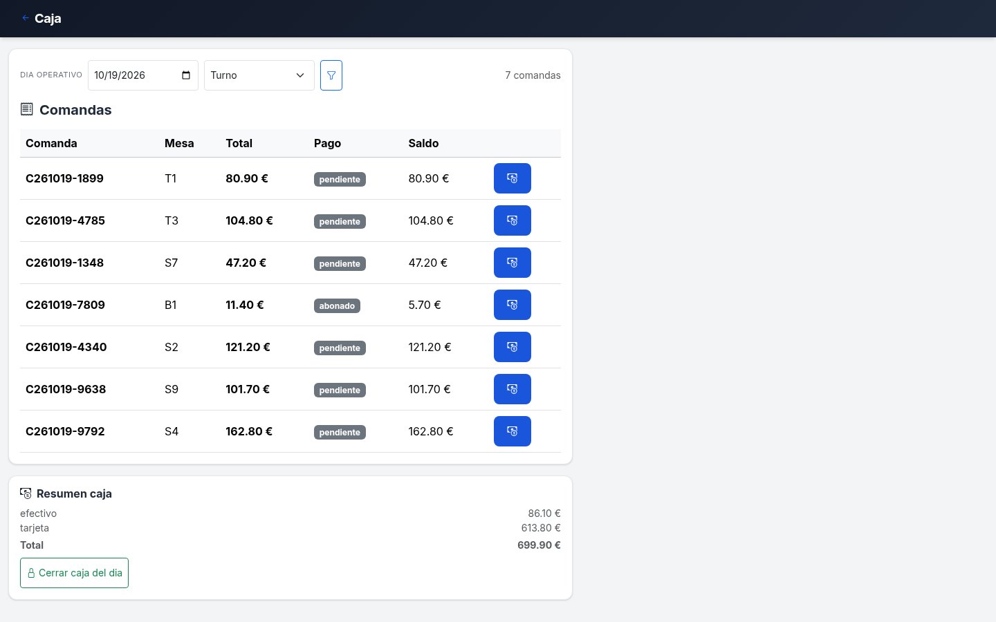Click the saldo value 47.20 €
The width and height of the screenshot is (996, 622).
tap(427, 263)
